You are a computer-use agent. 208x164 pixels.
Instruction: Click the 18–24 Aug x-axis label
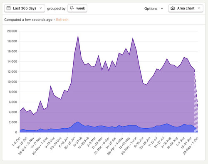point(173,143)
